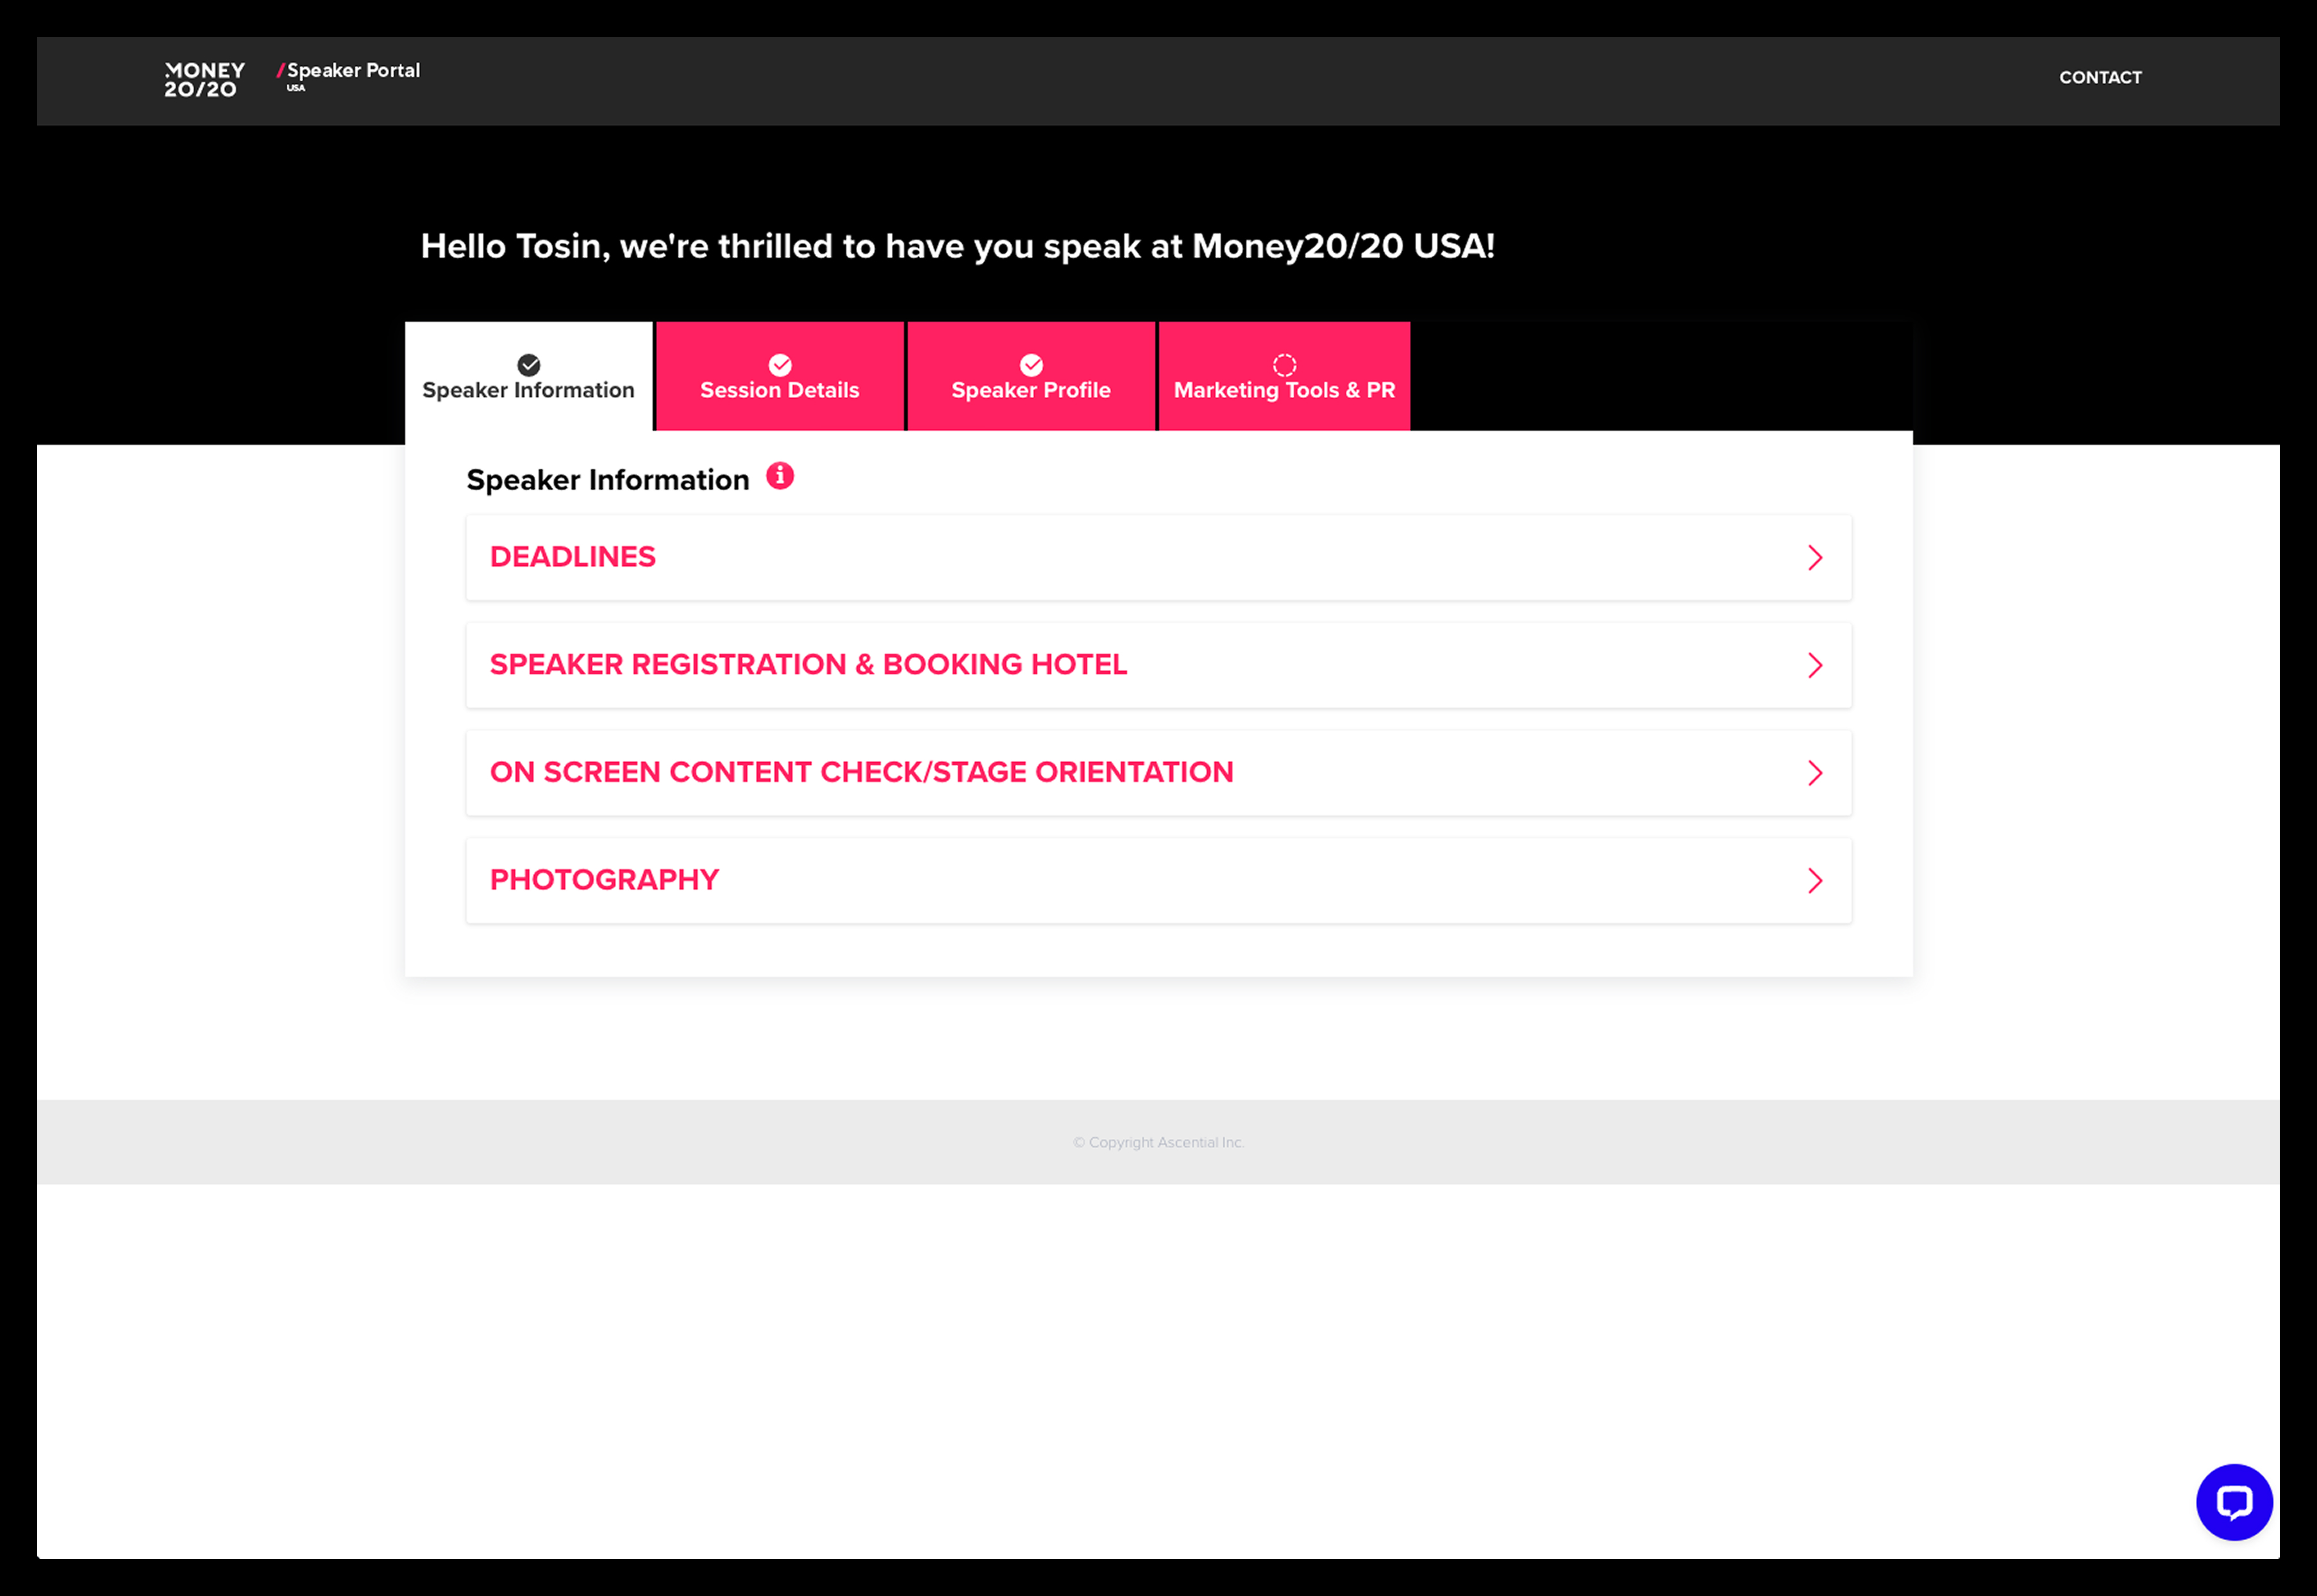The width and height of the screenshot is (2317, 1596).
Task: Click the PHOTOGRAPHY heading text
Action: tap(604, 880)
